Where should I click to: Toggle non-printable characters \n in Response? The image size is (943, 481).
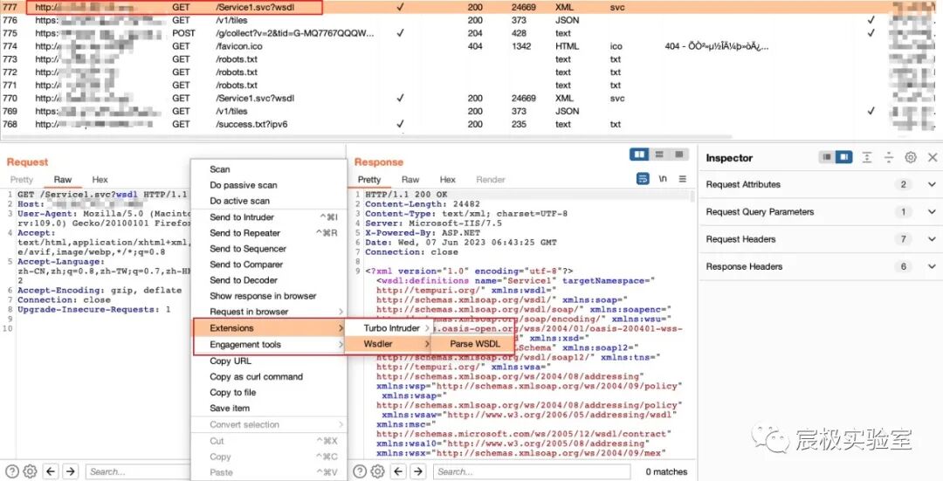click(x=663, y=179)
